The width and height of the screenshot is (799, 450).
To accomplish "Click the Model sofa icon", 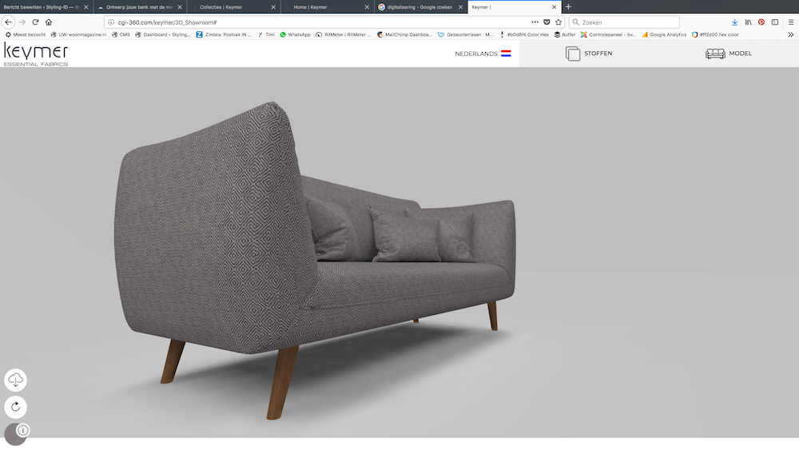I will [715, 54].
